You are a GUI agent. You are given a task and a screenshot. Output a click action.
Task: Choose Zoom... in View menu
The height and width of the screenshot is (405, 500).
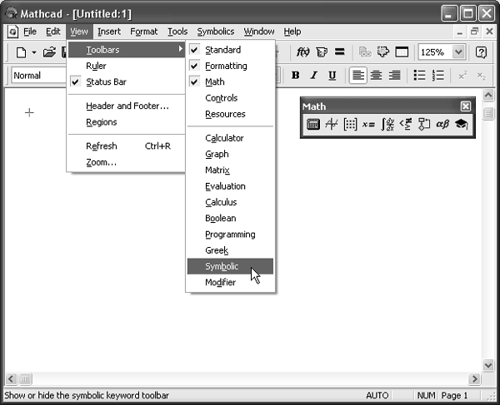click(x=127, y=162)
